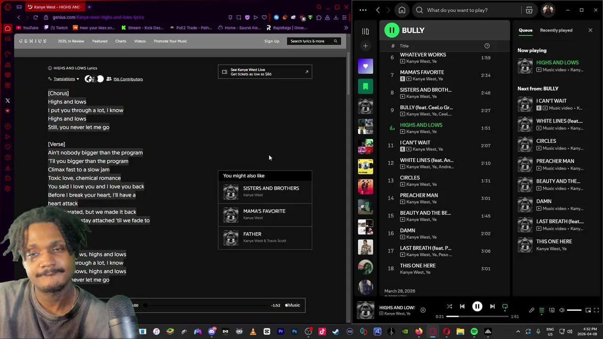
Task: Open Spotify profile avatar menu
Action: pos(548,10)
